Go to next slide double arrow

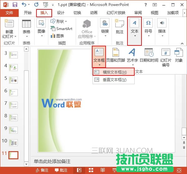pos(184,147)
